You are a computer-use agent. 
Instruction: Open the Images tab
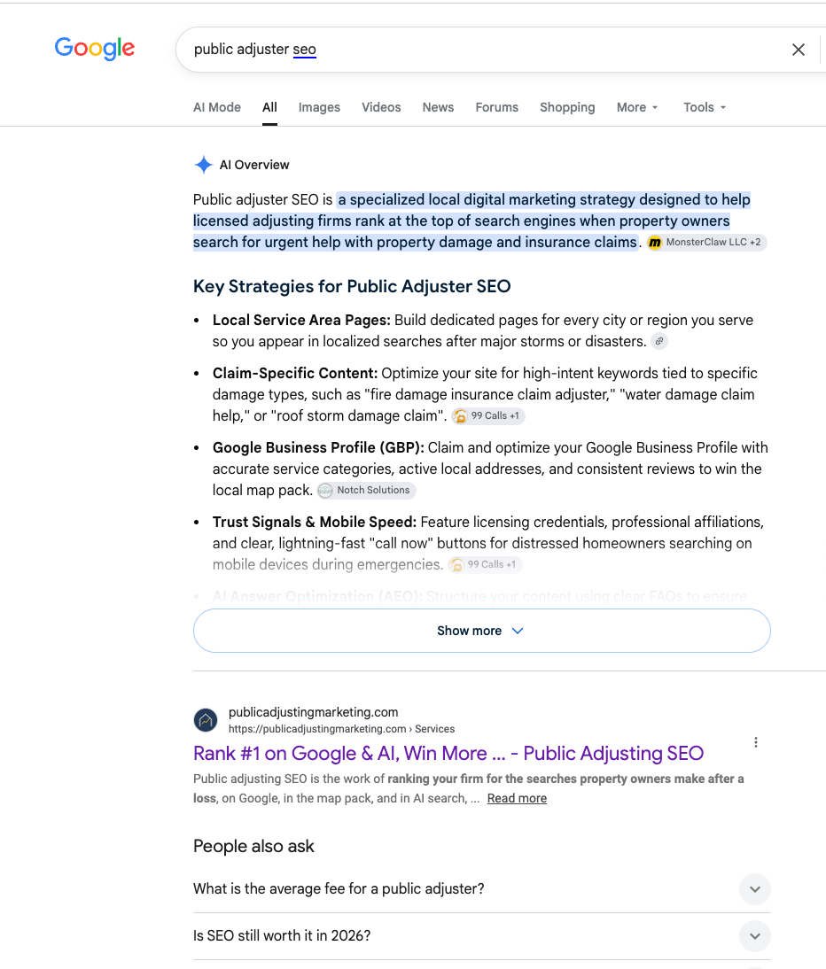[319, 107]
